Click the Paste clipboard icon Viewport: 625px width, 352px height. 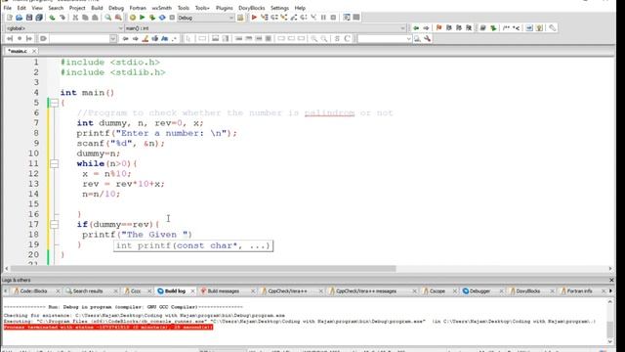coord(95,18)
